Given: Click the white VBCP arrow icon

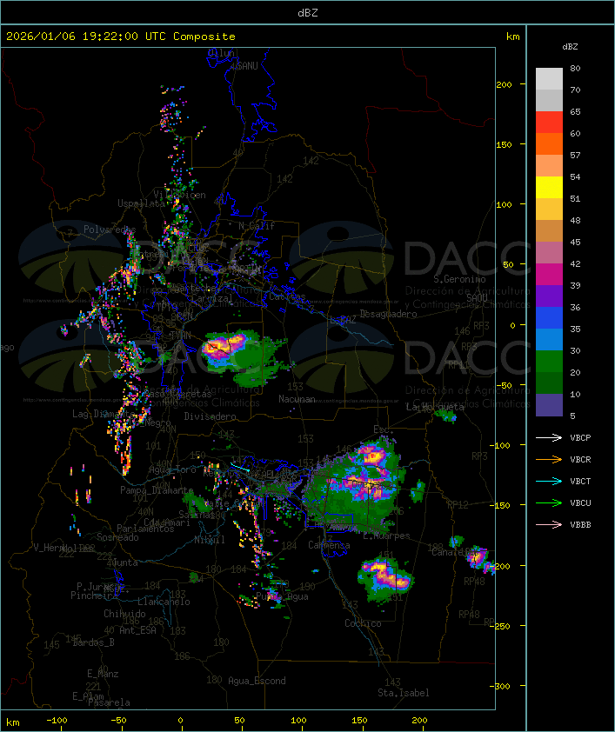Looking at the screenshot, I should point(550,437).
